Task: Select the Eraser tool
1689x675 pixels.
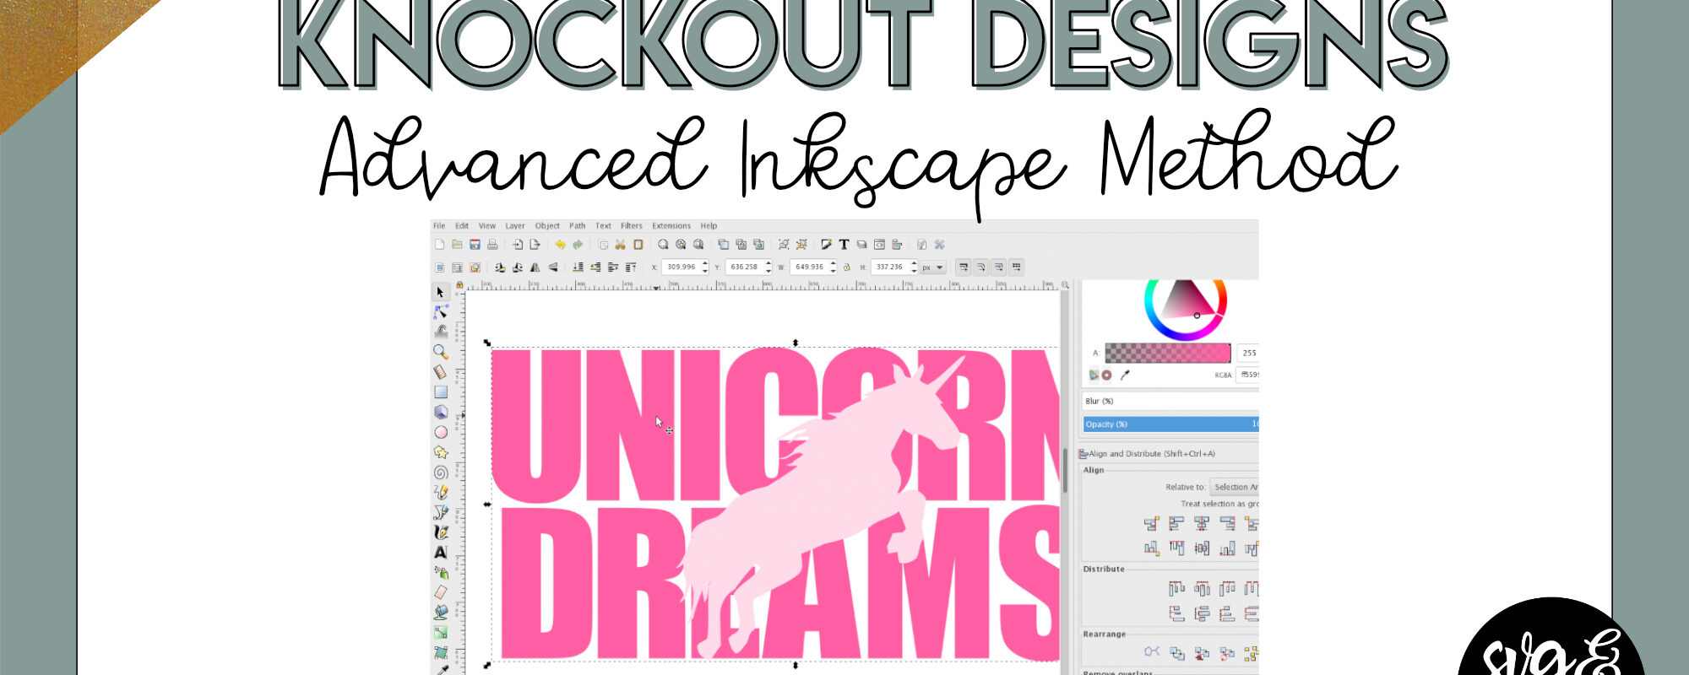Action: coord(440,592)
